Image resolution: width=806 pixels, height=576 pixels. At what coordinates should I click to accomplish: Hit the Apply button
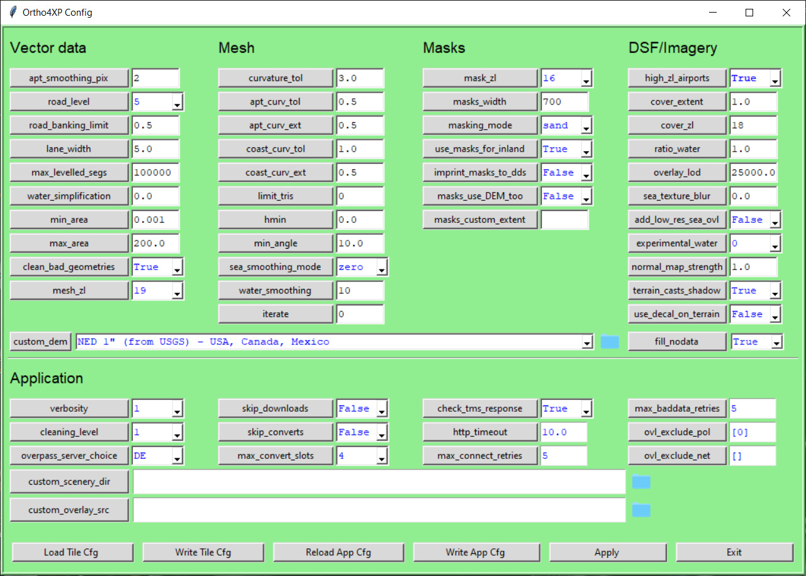click(607, 553)
